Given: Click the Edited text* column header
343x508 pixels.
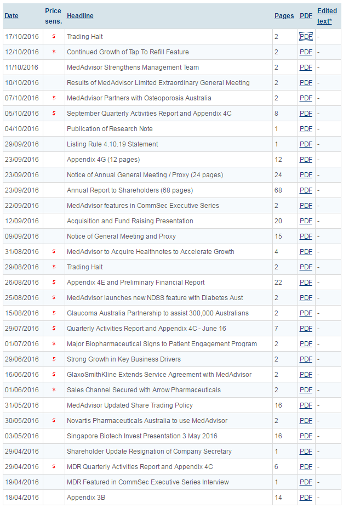Looking at the screenshot, I should click(327, 16).
